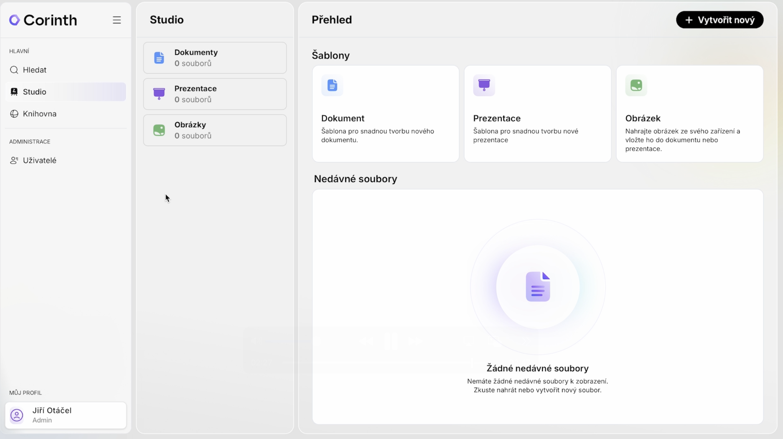783x439 pixels.
Task: Open the Obrázky folder in Studio panel
Action: 215,130
